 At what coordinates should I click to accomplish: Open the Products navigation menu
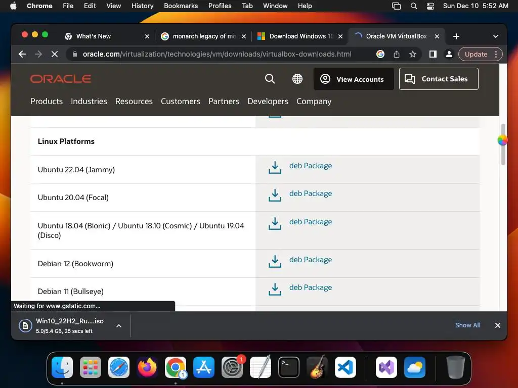47,101
